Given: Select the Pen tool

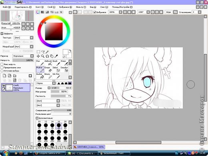Looking at the screenshot, I should [40, 63].
